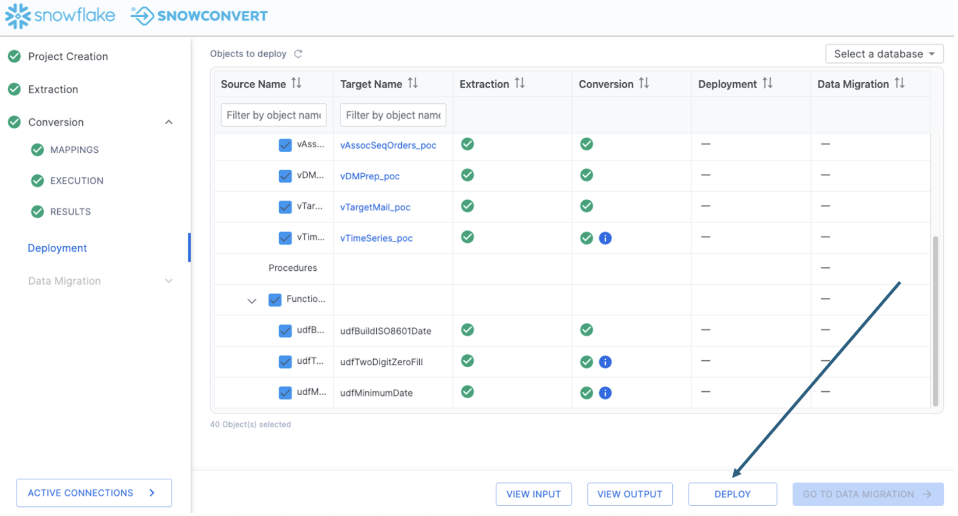Expand the Data Migration section chevron
Viewport: 958px width, 516px height.
[x=169, y=280]
